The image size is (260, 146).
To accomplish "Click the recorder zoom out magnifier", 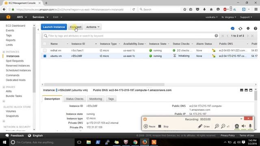I will [223, 126].
